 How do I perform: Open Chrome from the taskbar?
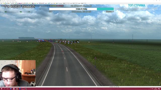pos(17,89)
